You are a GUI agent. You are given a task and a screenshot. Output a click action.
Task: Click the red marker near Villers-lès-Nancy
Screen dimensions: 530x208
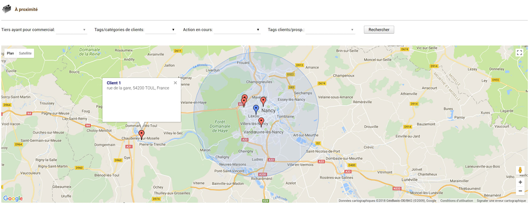point(261,122)
